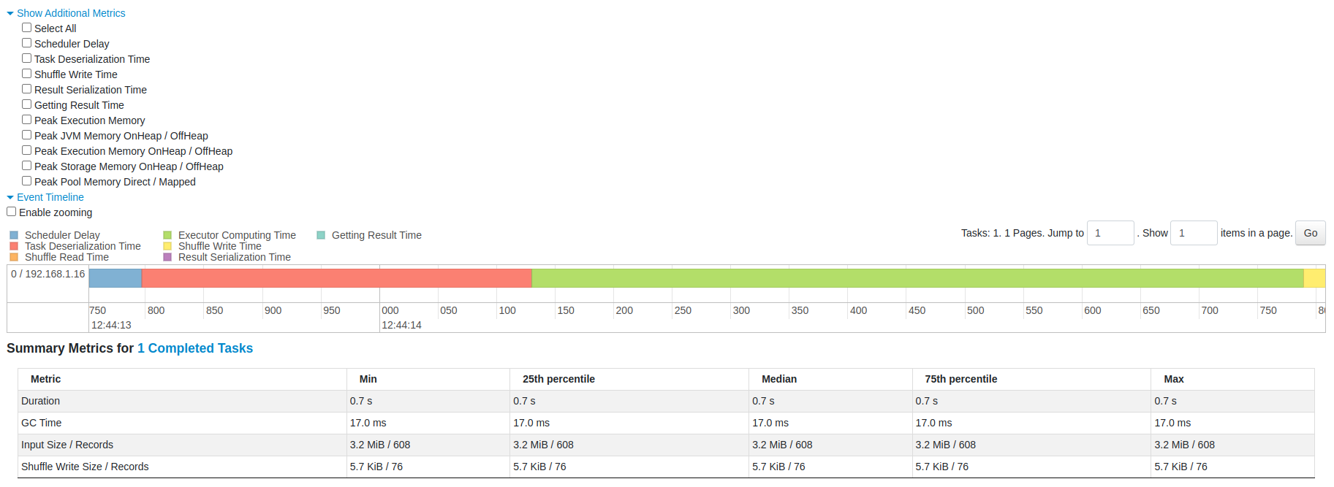Screen dimensions: 1334x487
Task: Select the Shuffle Write Size / Records label
Action: coord(85,467)
